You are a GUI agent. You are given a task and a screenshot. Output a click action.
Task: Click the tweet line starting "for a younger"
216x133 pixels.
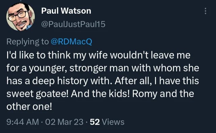[103, 68]
